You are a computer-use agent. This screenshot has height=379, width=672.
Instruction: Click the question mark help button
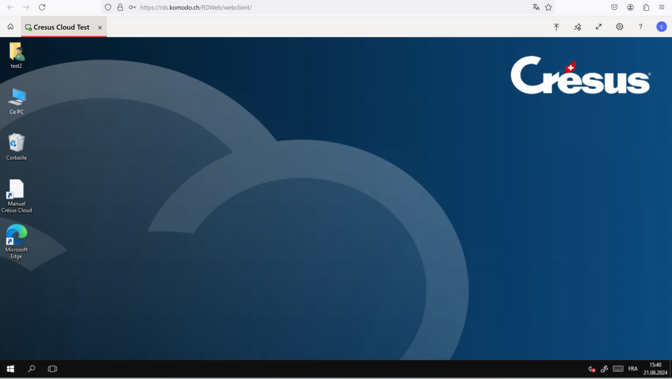coord(640,27)
